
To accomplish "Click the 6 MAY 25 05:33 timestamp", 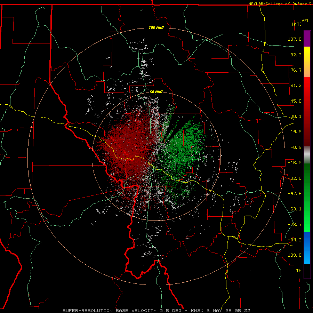I will 228,311.
